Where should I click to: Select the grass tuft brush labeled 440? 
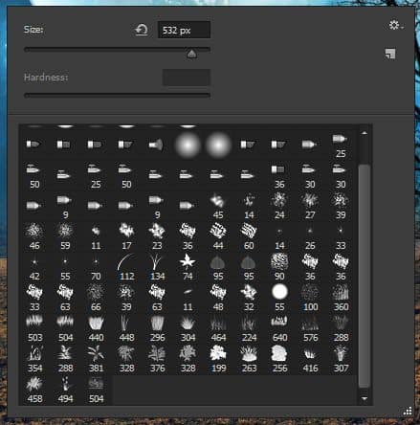point(96,328)
